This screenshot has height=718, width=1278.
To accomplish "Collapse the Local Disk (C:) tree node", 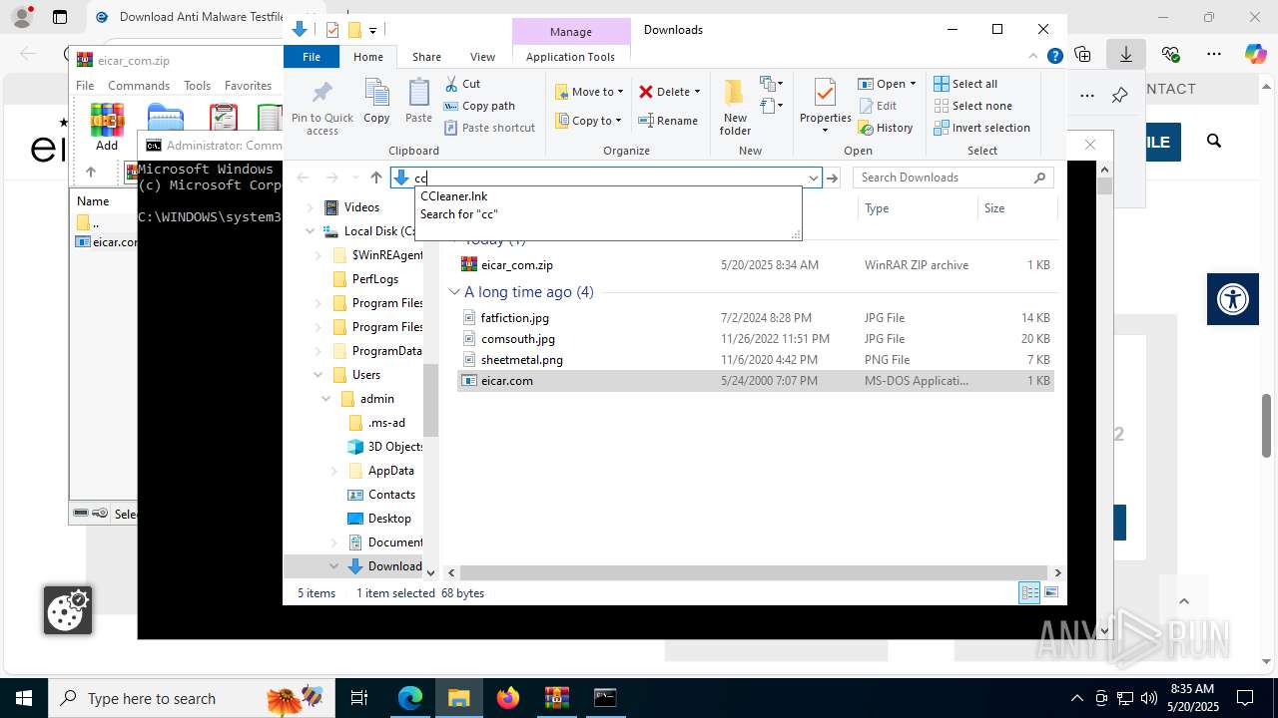I will point(310,231).
